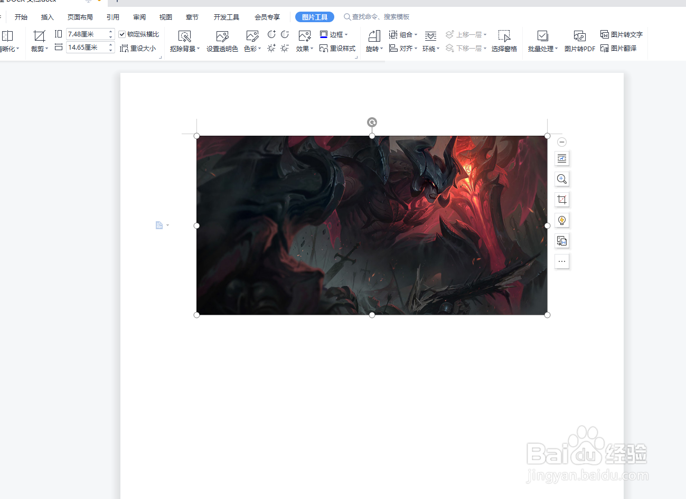Open the Developer Tools (开发工具) tab
The image size is (686, 499).
(x=227, y=17)
